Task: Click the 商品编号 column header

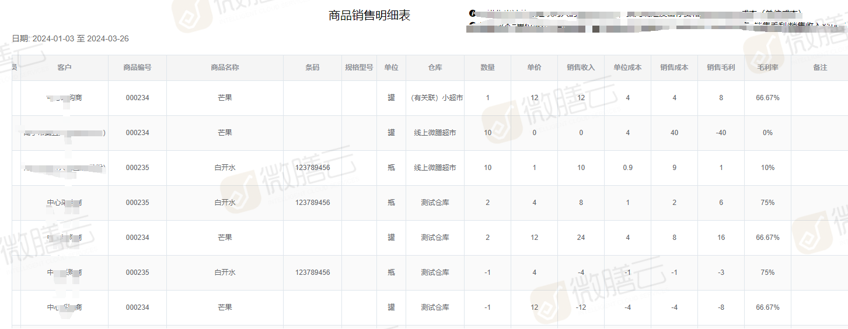Action: click(137, 68)
